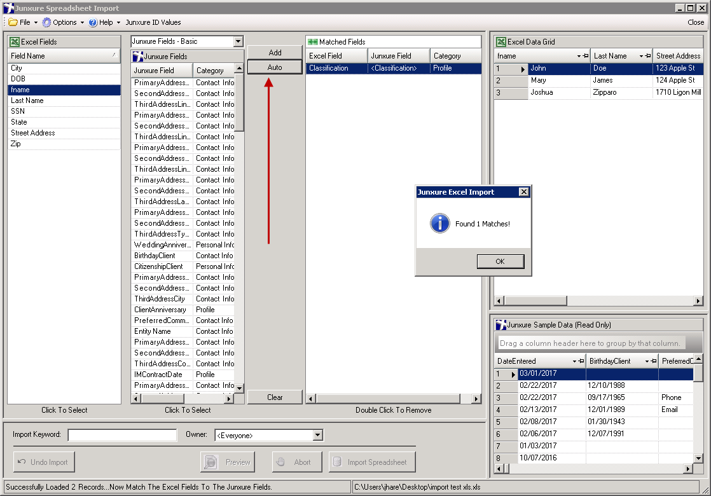711x496 pixels.
Task: Click in the Import Keyword field
Action: pos(122,435)
